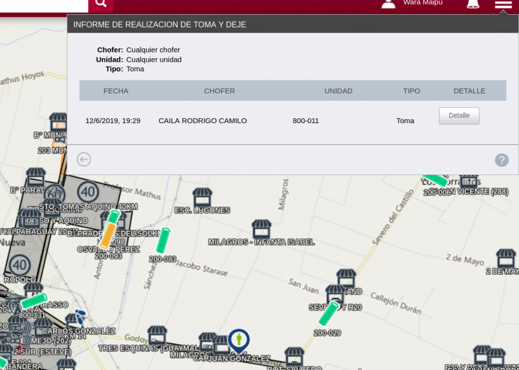Click the back arrow in report panel

point(84,160)
